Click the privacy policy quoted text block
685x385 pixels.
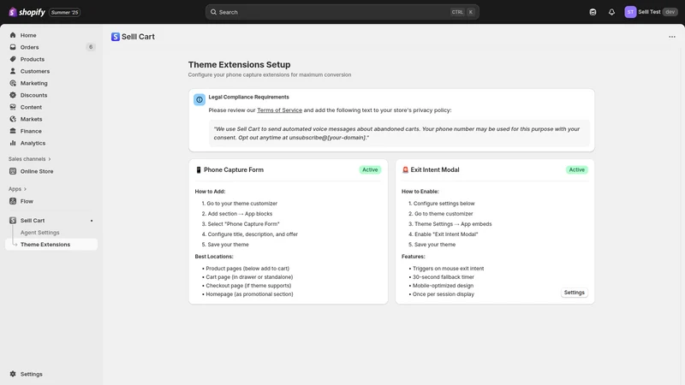pyautogui.click(x=399, y=133)
